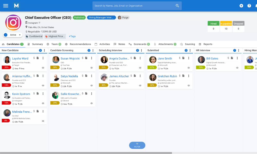Open the Attachments tab

[165, 44]
